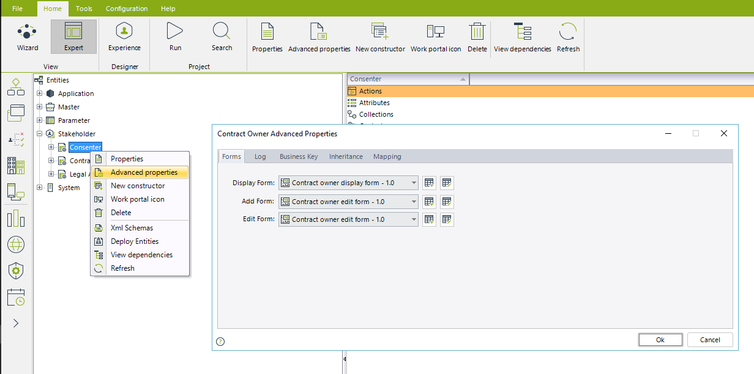This screenshot has width=754, height=374.
Task: Open the business rules checklist sidebar icon
Action: click(x=16, y=139)
